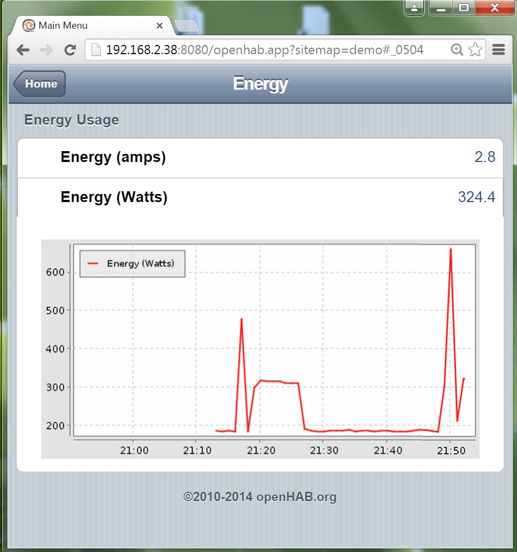Viewport: 517px width, 552px height.
Task: Select the Energy (Watts) row
Action: (260, 197)
